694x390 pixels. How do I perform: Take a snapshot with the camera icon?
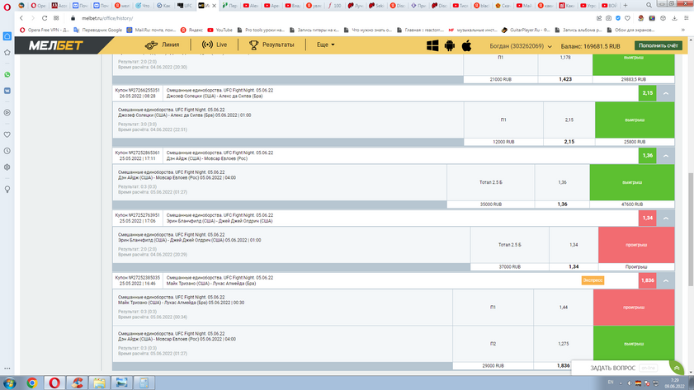(x=608, y=18)
